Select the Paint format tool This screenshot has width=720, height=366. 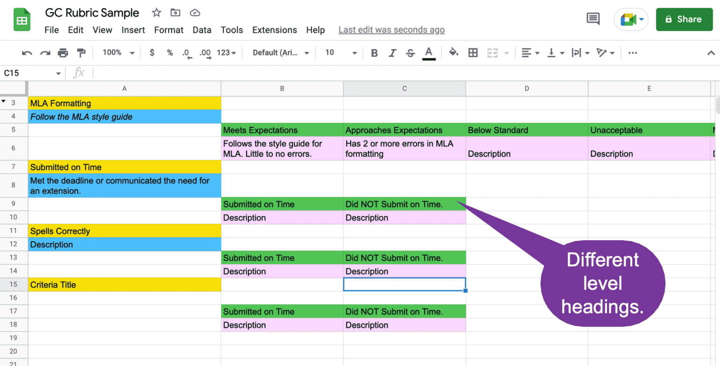click(x=81, y=53)
